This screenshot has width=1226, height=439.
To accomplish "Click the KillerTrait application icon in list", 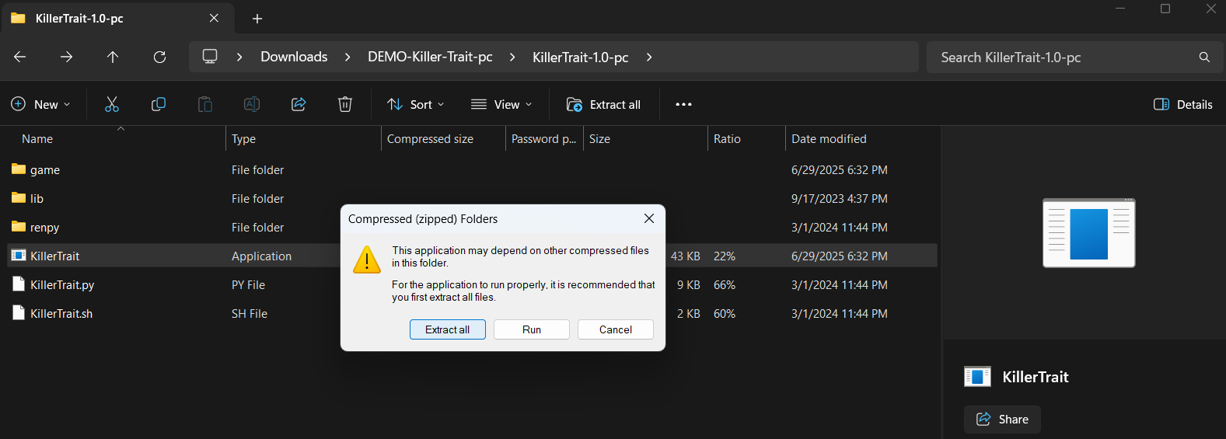I will [x=19, y=255].
